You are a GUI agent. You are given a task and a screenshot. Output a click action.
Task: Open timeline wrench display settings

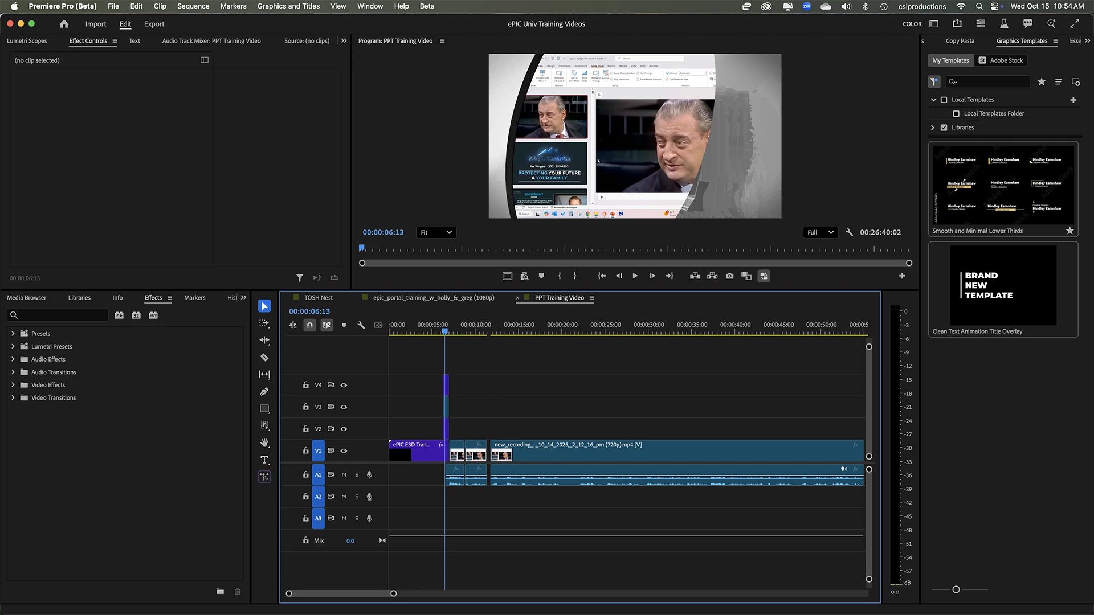(361, 325)
